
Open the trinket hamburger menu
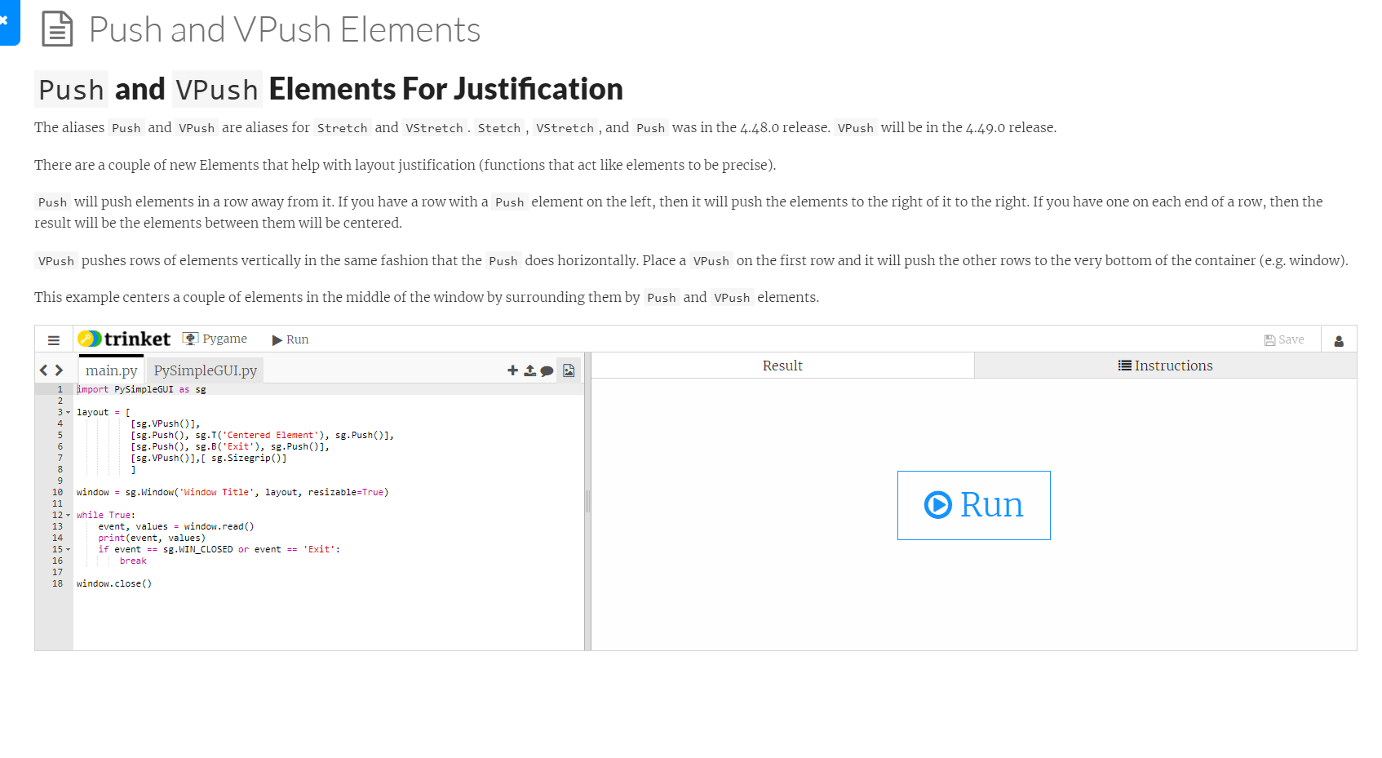[x=54, y=340]
